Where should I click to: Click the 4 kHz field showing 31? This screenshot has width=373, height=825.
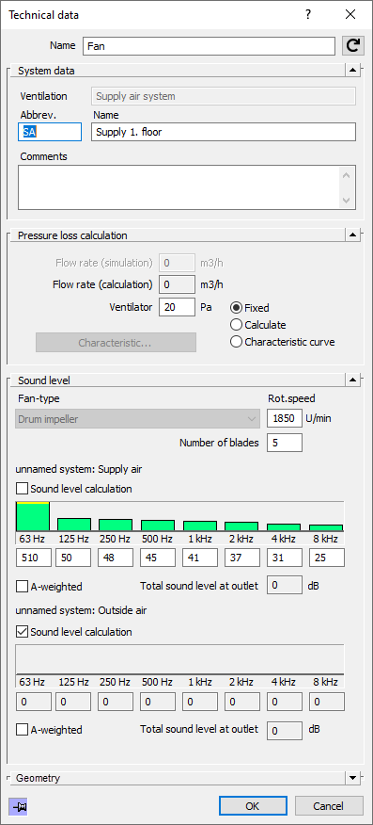coord(285,558)
